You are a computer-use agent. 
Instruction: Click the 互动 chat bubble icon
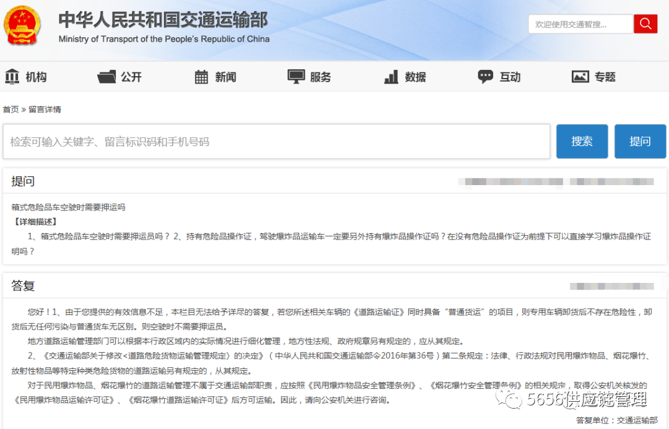(485, 77)
